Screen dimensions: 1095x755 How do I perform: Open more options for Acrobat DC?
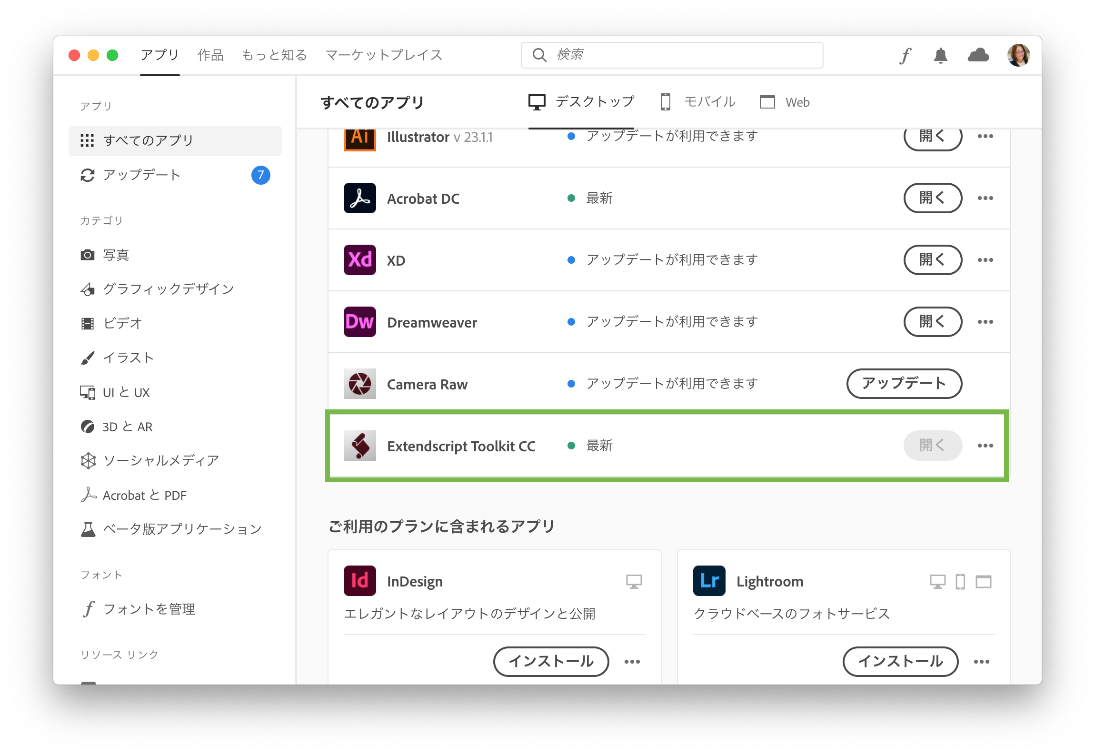click(x=985, y=198)
